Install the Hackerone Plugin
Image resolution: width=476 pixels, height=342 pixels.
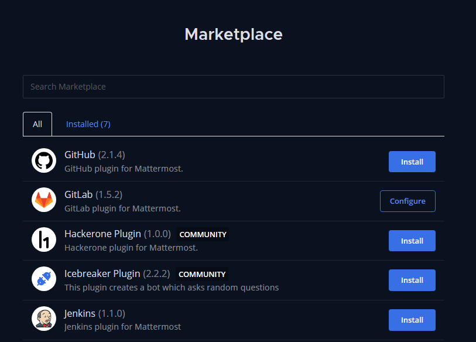(412, 241)
